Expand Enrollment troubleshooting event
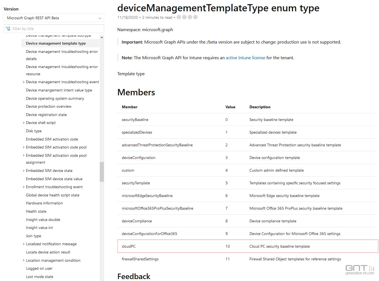 [x=23, y=187]
